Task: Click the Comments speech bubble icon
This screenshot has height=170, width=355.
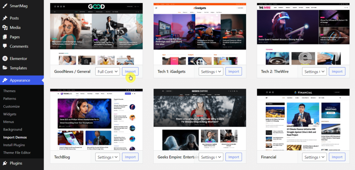Action: (5, 46)
